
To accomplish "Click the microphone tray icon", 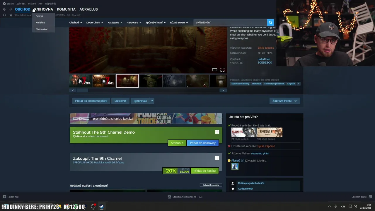I will pyautogui.click(x=336, y=206).
